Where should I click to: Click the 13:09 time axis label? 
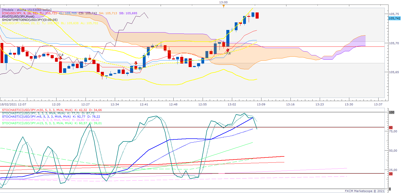[x=261, y=104]
